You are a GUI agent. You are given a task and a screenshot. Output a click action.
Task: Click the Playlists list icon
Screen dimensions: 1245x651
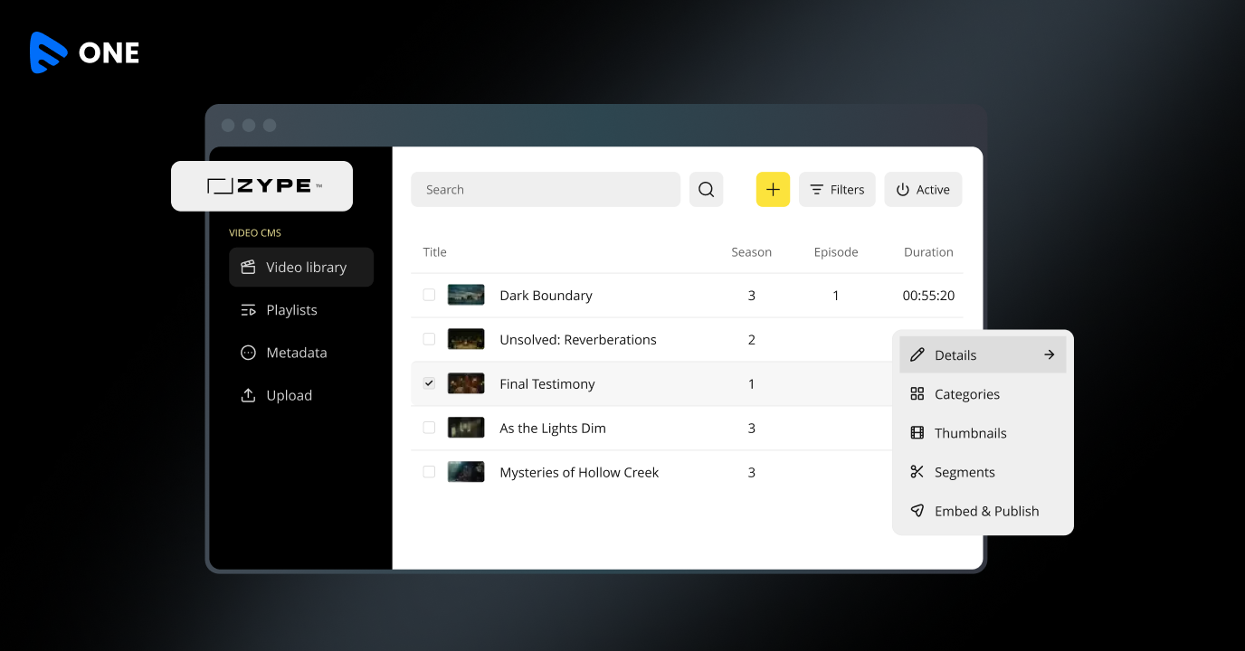click(248, 310)
